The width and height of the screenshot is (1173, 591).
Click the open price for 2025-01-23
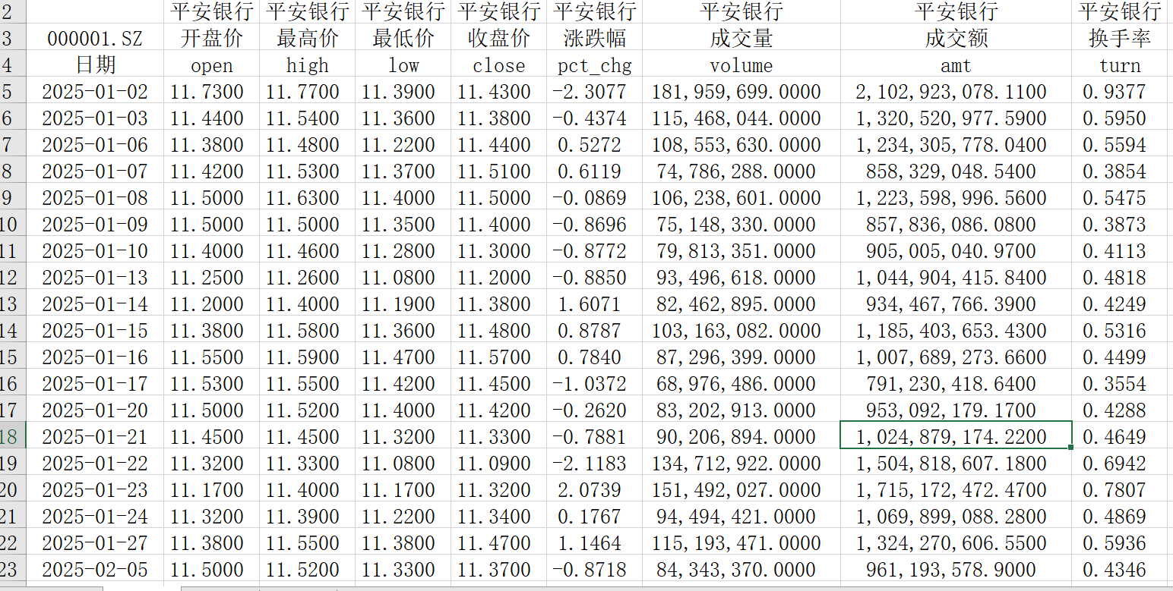tap(211, 490)
